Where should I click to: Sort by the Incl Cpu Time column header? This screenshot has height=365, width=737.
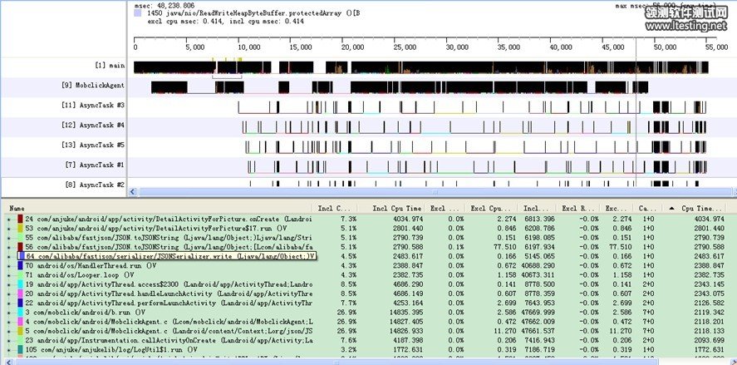[391, 209]
